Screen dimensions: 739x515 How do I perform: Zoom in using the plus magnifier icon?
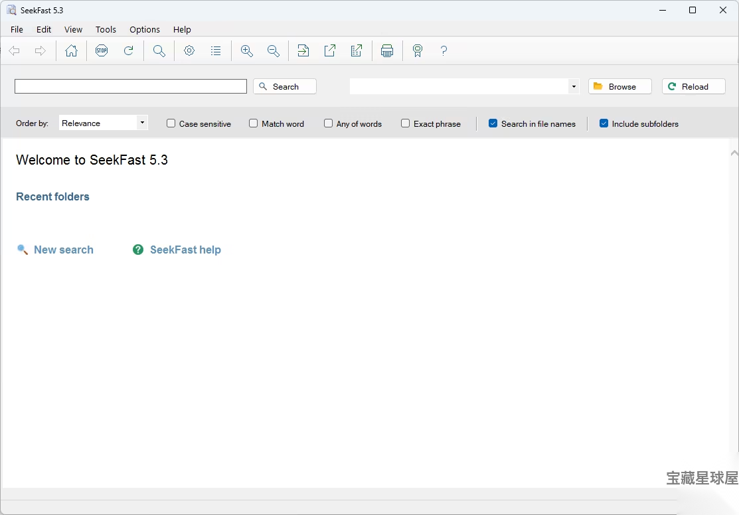(x=247, y=50)
